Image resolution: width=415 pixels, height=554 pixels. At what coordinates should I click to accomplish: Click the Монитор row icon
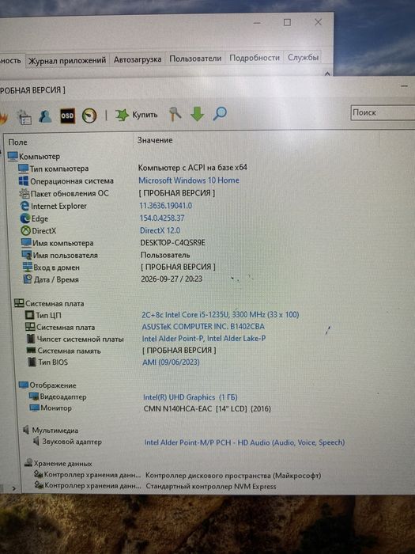point(34,408)
